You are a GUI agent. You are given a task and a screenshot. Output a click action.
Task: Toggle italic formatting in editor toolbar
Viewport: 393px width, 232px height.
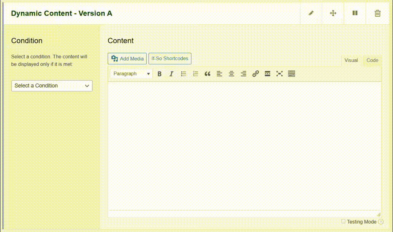coord(171,74)
